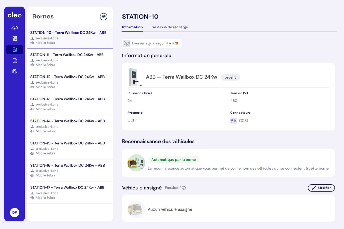344x229 pixels.
Task: Click the Cleo logo in sidebar
Action: 15,15
